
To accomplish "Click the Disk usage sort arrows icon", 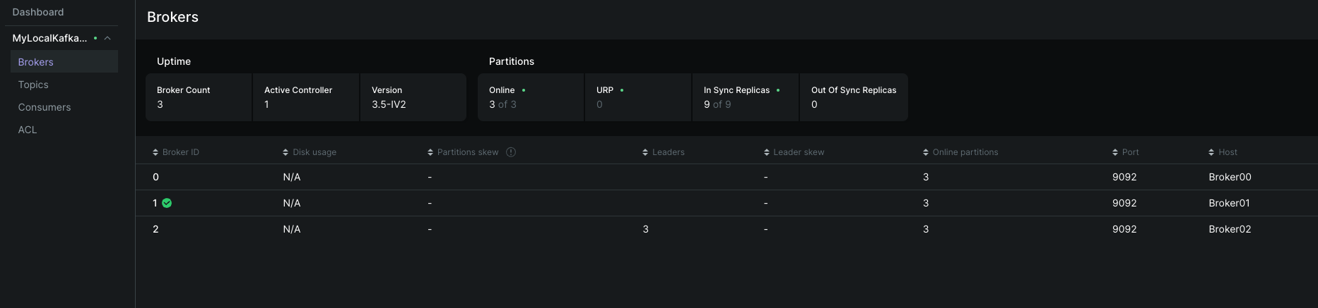I will click(286, 152).
